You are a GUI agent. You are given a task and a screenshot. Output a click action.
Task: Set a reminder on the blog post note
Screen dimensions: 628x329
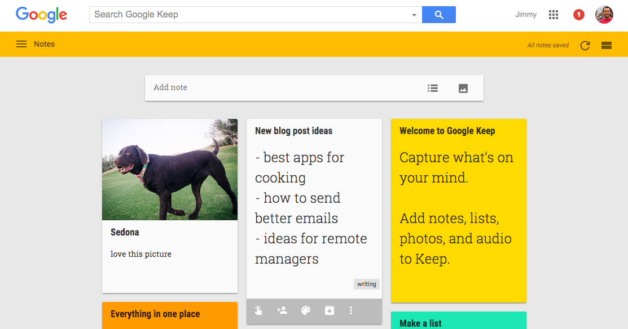pyautogui.click(x=258, y=310)
